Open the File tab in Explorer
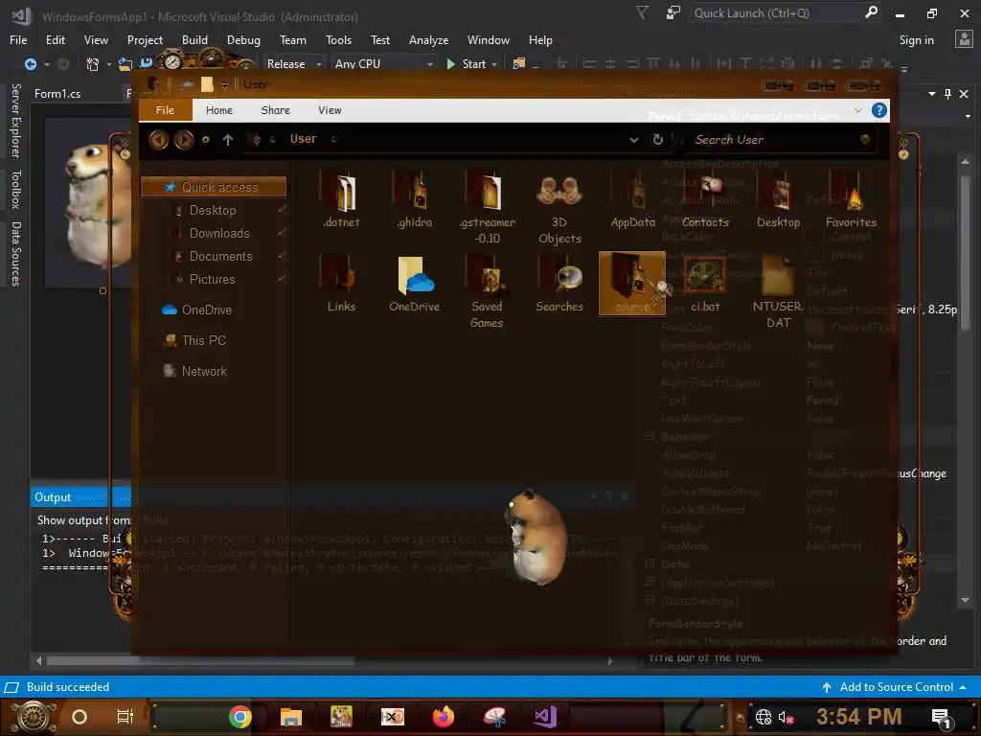 click(x=165, y=110)
